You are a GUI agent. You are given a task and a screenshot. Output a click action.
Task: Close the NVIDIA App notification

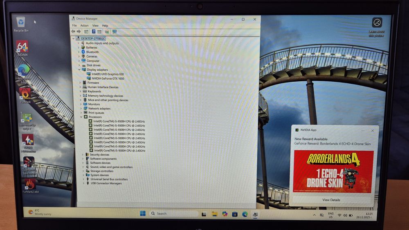[373, 131]
